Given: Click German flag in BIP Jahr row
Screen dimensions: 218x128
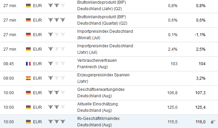Looking at the screenshot, I should pyautogui.click(x=28, y=6).
